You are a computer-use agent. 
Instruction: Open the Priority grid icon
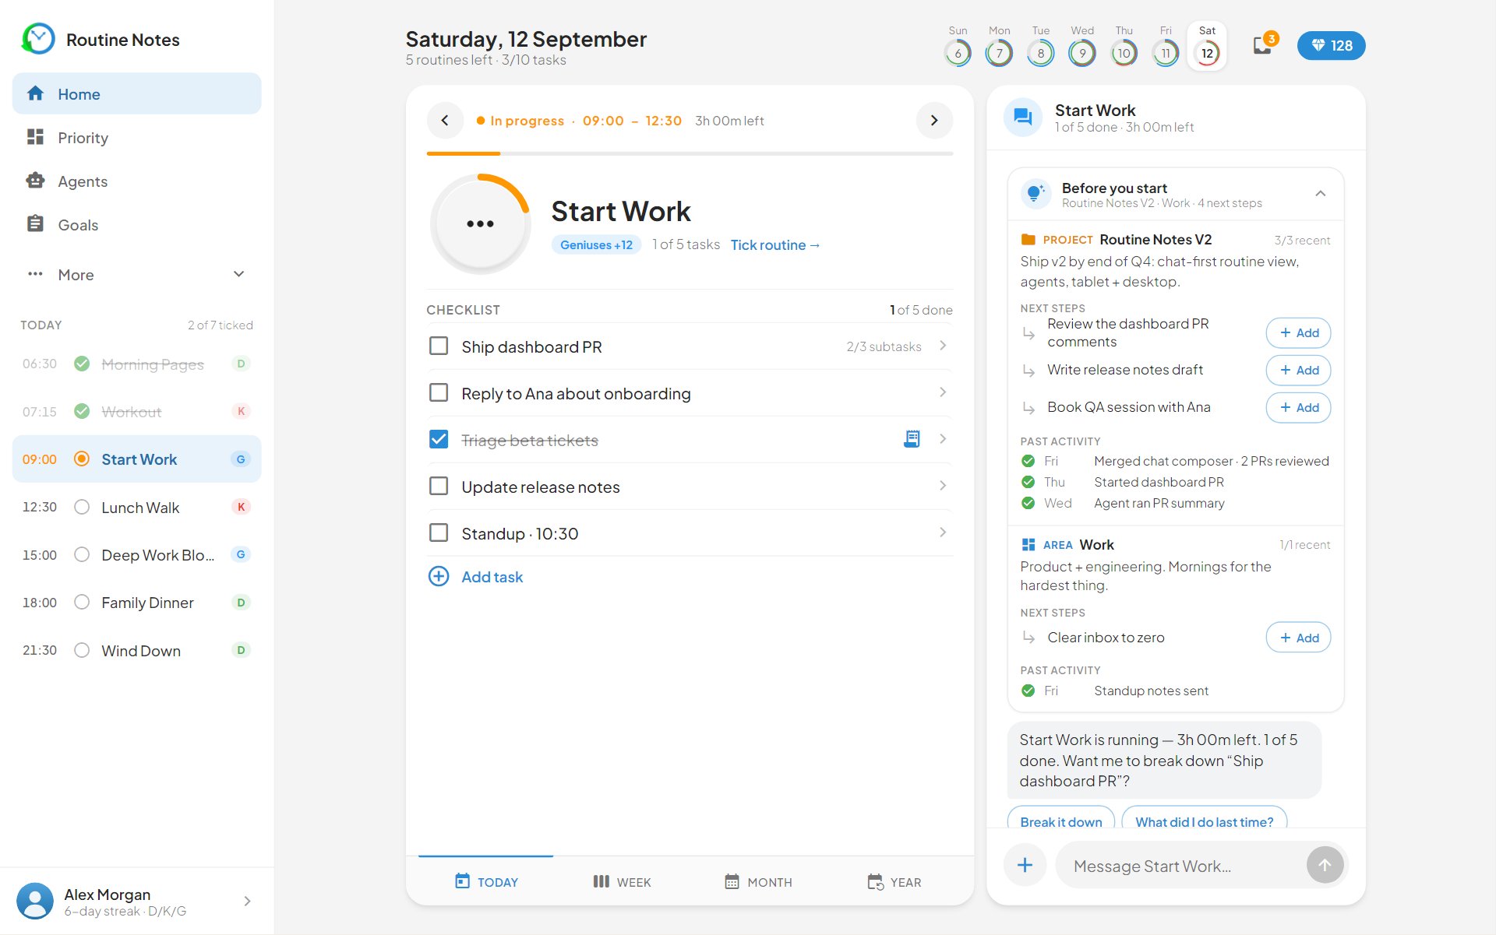coord(35,137)
